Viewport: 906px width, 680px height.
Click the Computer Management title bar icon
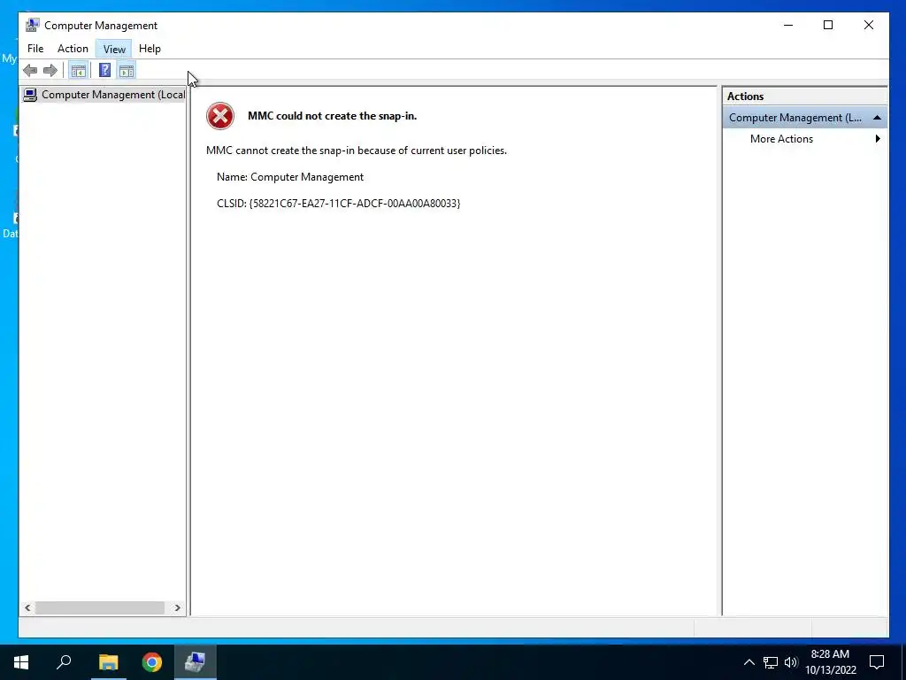point(33,25)
